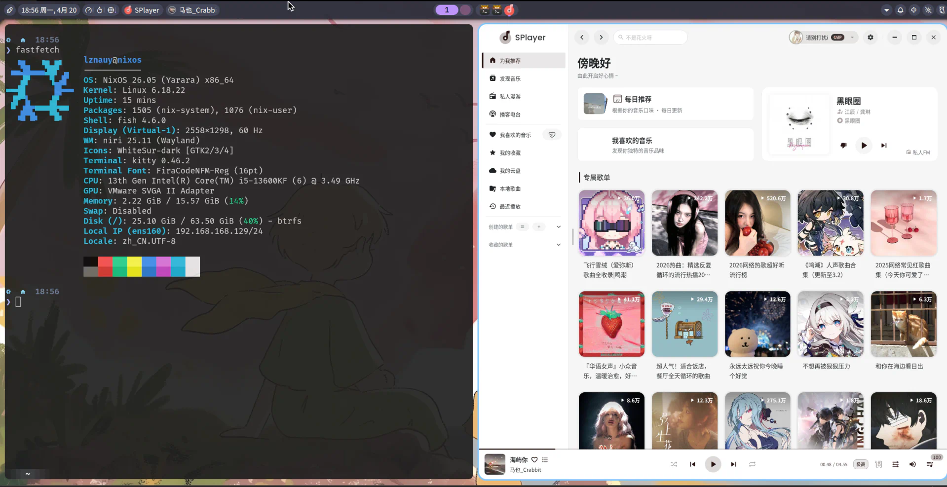Expand the 创建的歌单 playlist section
Image resolution: width=947 pixels, height=487 pixels.
(x=558, y=226)
